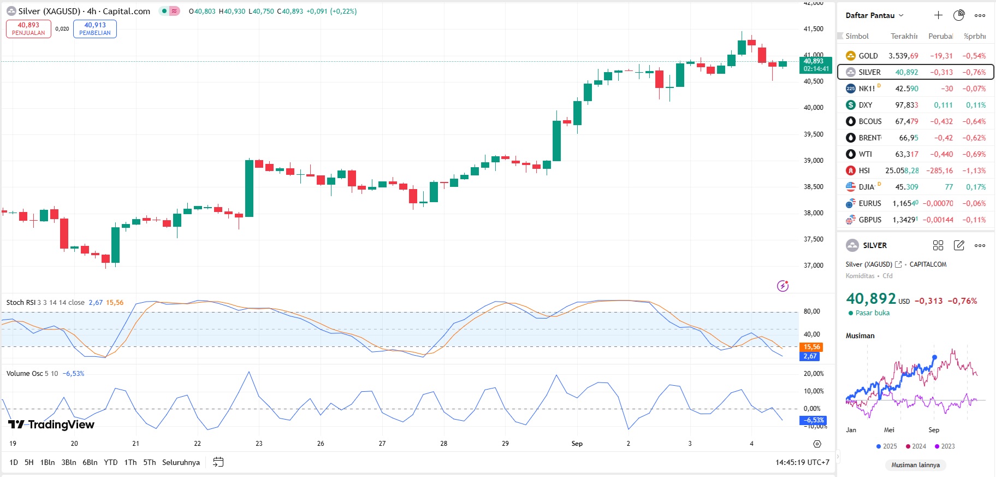Toggle the 2025 seasonal series legend
The height and width of the screenshot is (477, 996).
(886, 446)
